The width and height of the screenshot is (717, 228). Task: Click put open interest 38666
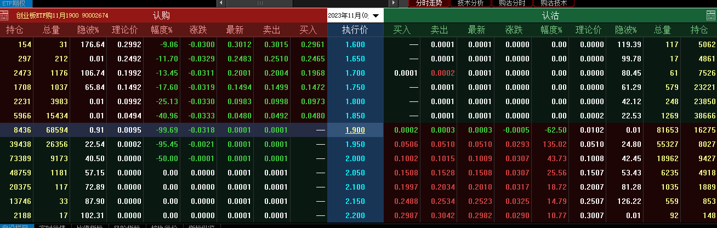[704, 116]
